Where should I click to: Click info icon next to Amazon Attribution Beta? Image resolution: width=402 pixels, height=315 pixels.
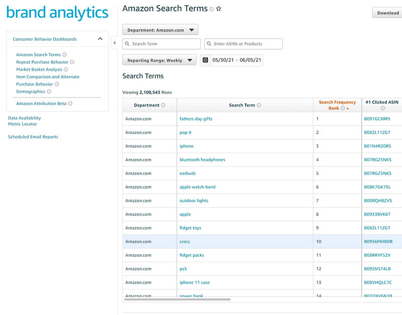(70, 103)
